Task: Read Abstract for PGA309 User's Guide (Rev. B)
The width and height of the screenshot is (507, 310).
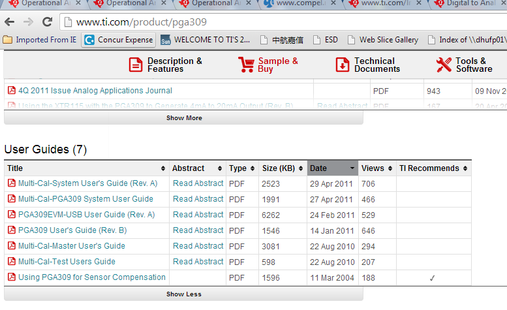Action: tap(198, 230)
